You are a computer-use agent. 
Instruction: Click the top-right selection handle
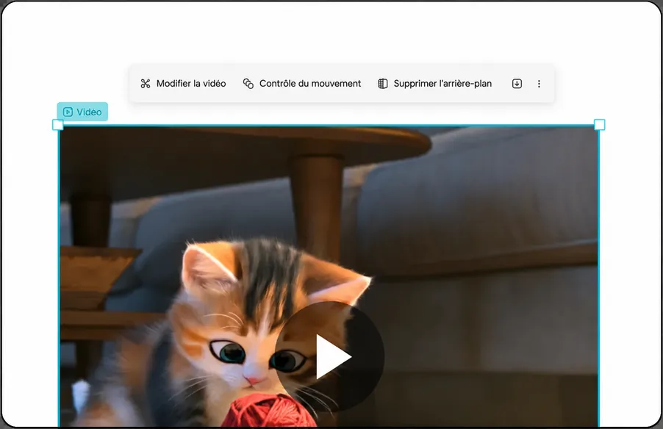[599, 125]
